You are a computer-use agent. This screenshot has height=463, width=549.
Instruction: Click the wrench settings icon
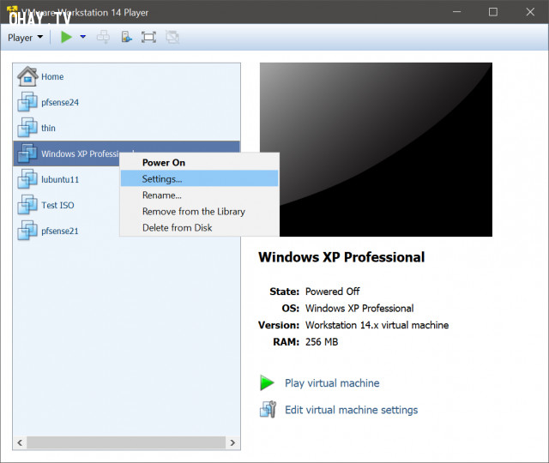268,409
